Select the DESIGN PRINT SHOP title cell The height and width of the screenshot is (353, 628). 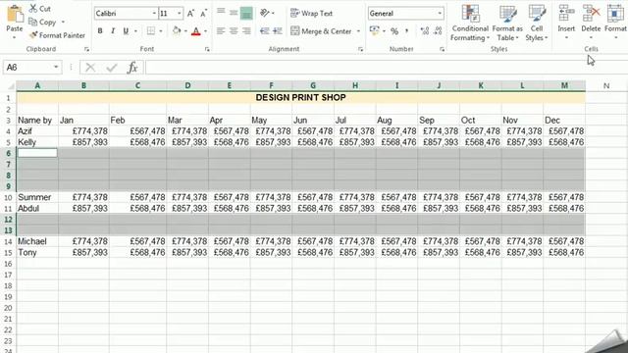tap(301, 97)
